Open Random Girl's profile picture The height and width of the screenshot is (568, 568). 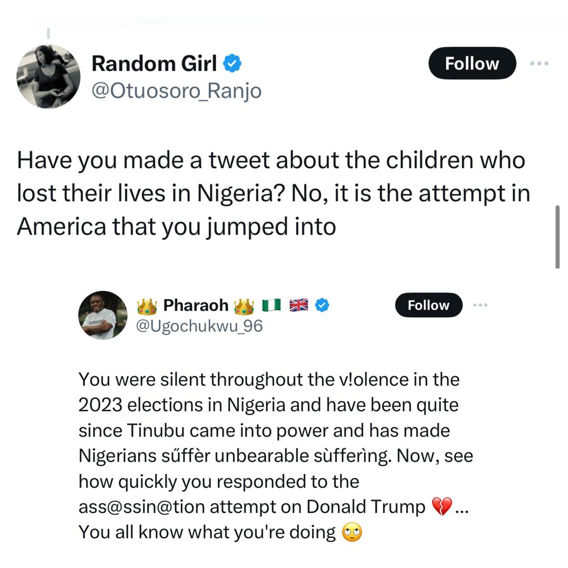coord(48,77)
